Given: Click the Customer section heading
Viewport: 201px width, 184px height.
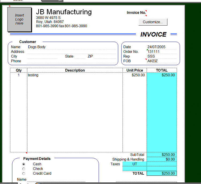Looking at the screenshot, I should pyautogui.click(x=28, y=42).
